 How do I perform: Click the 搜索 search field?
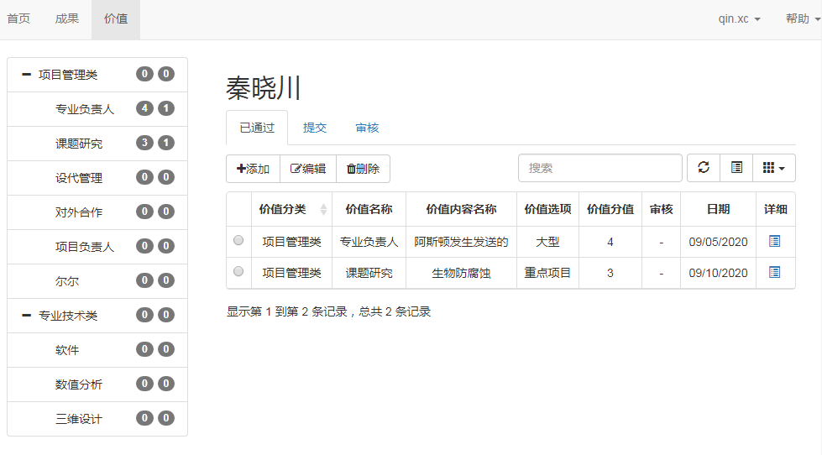click(599, 168)
